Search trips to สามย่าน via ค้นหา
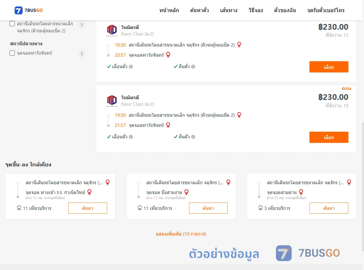Viewport: 364px width, 270px height. (329, 208)
